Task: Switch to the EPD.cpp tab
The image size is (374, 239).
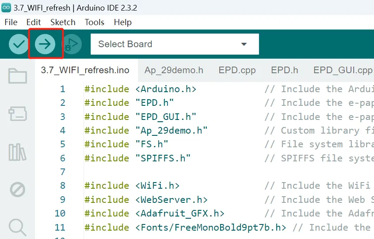Action: pyautogui.click(x=237, y=71)
